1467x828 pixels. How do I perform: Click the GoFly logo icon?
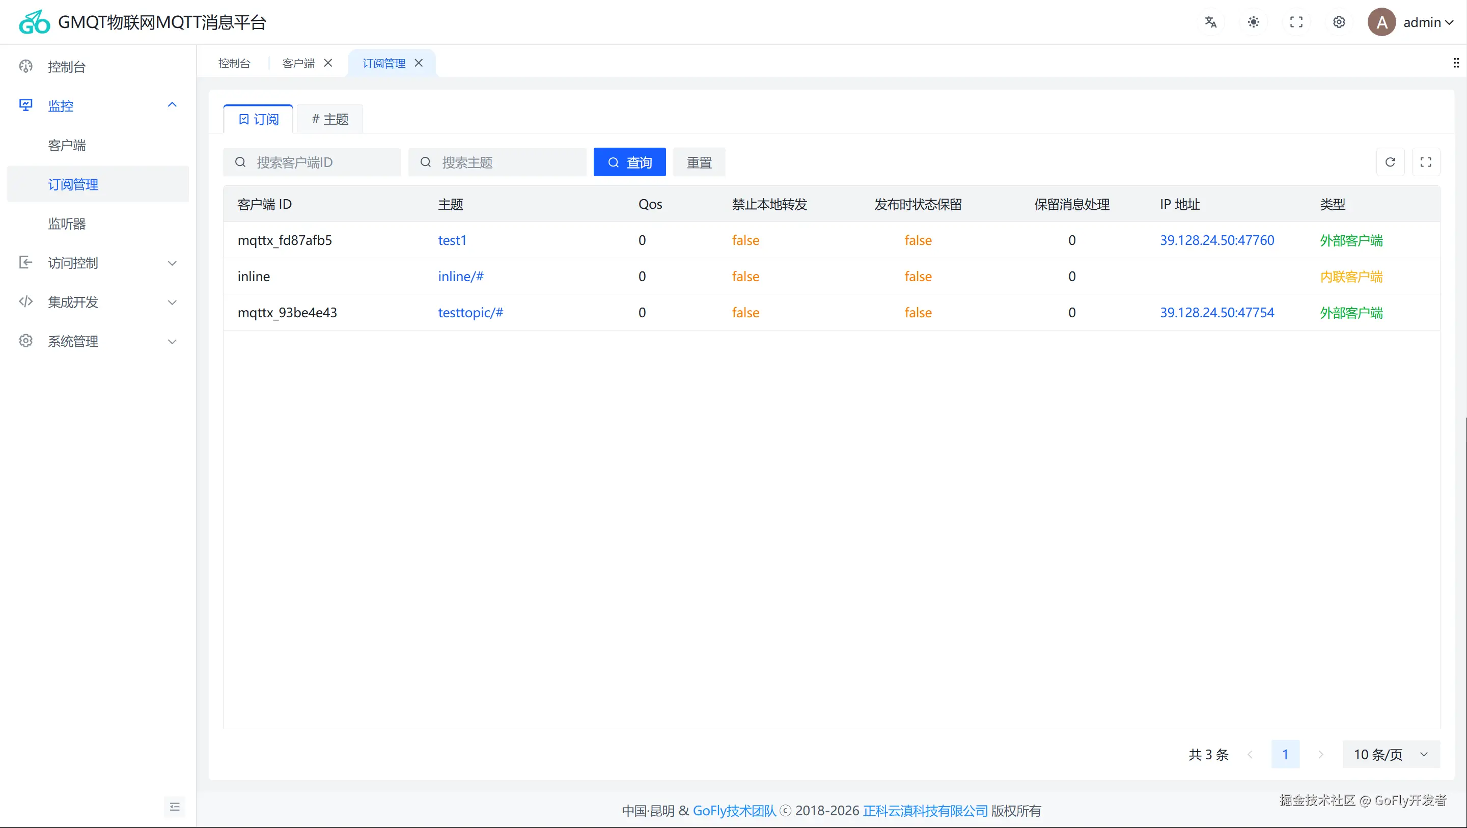(x=34, y=22)
